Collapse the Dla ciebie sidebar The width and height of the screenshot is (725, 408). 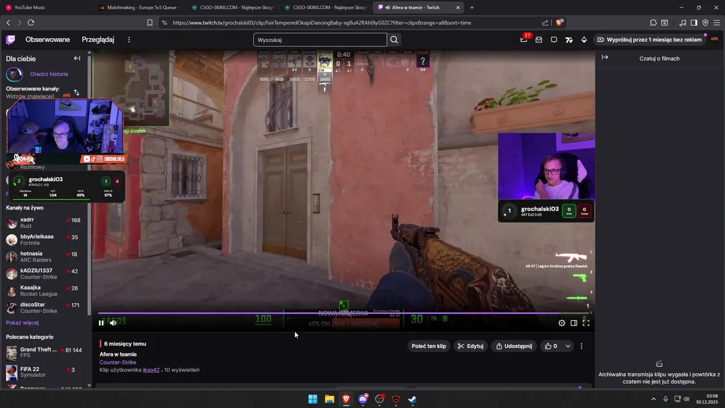pyautogui.click(x=77, y=58)
